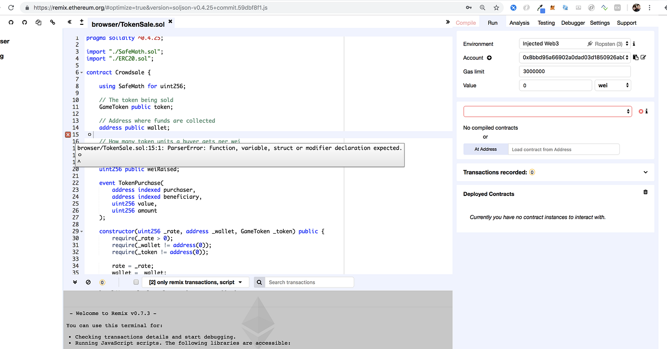Image resolution: width=667 pixels, height=349 pixels.
Task: Open the wei unit dropdown
Action: pos(613,85)
